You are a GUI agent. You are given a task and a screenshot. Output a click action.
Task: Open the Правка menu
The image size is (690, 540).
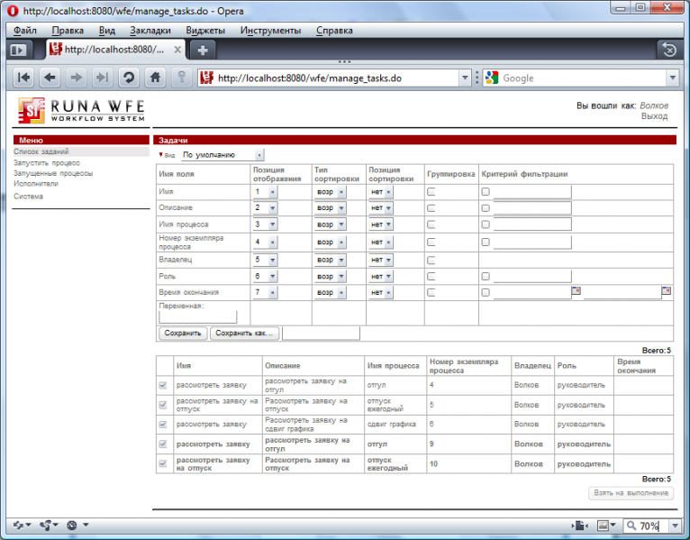click(68, 31)
